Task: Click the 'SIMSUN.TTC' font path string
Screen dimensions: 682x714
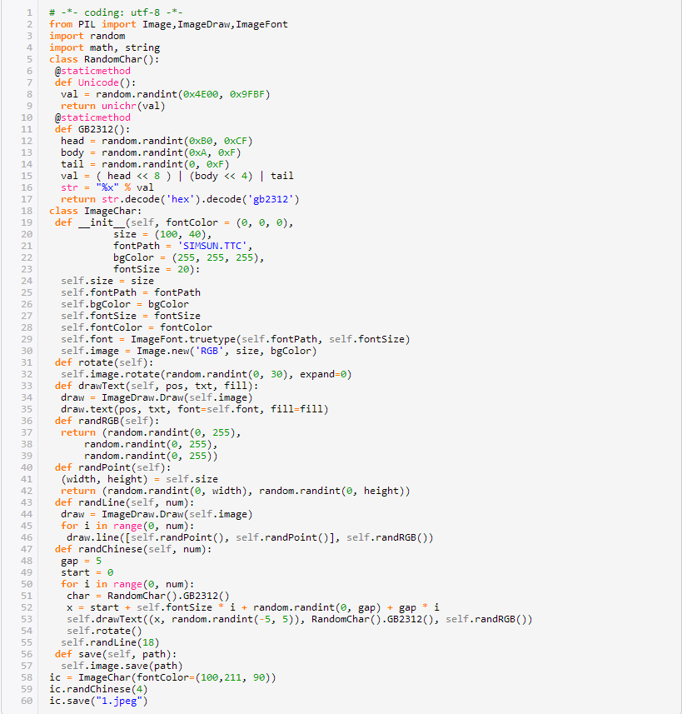Action: 212,246
